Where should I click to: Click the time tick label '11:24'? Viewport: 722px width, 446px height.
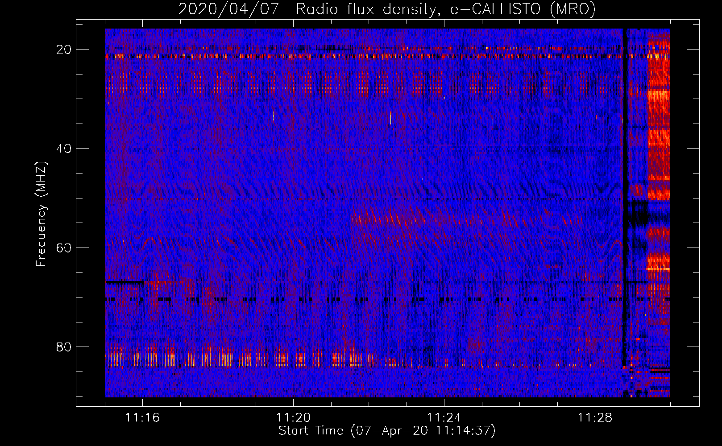click(x=444, y=418)
